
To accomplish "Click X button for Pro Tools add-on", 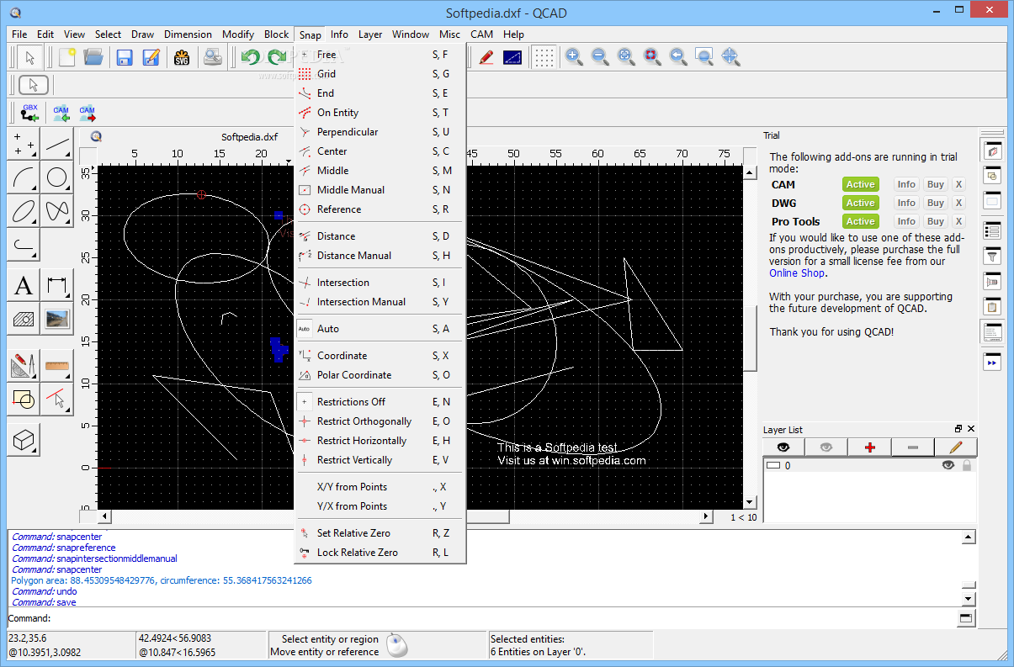I will 958,221.
